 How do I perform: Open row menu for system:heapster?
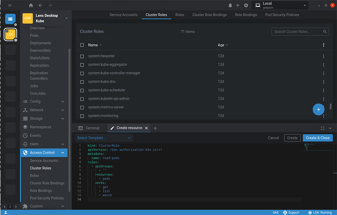click(x=323, y=57)
